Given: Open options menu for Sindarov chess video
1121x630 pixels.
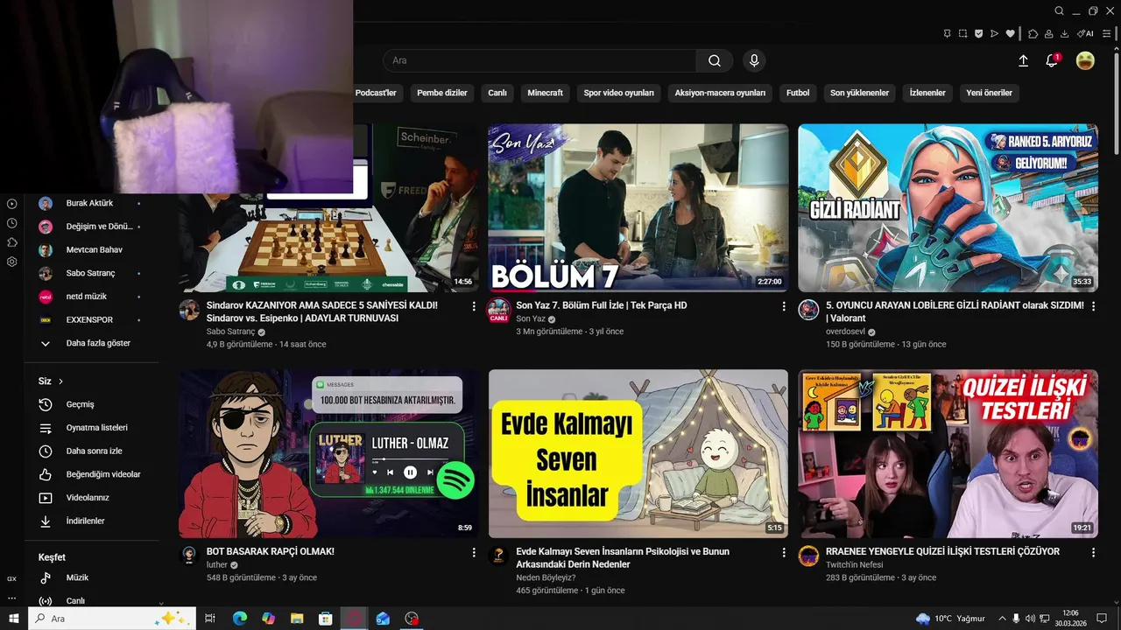Looking at the screenshot, I should (x=474, y=306).
